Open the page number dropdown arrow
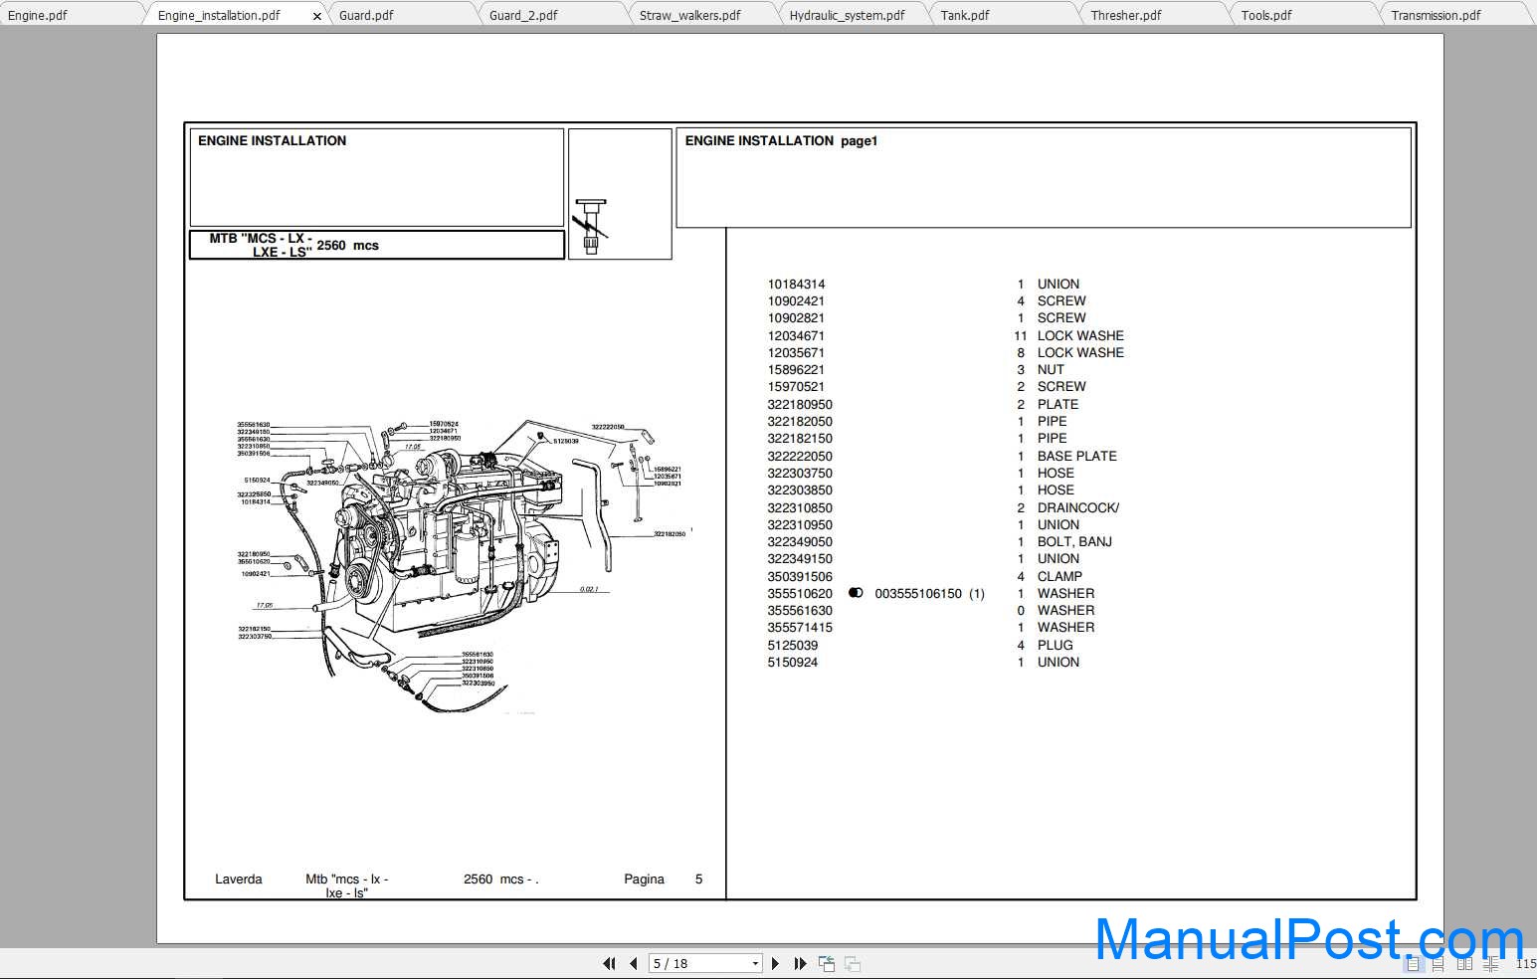Viewport: 1537px width, 979px height. point(755,963)
